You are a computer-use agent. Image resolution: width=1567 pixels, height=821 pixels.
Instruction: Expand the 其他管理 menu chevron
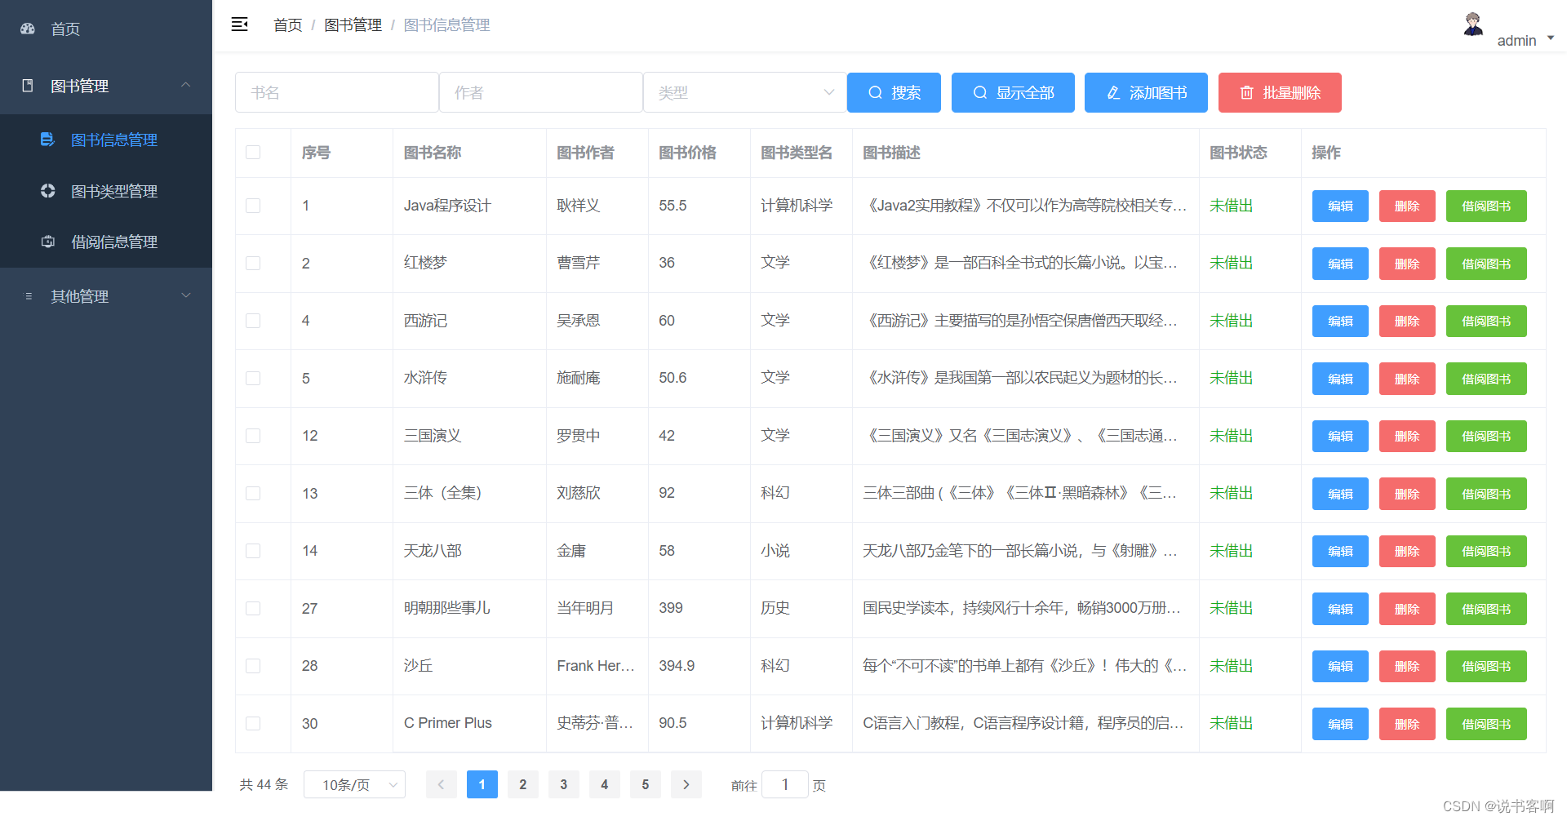[186, 295]
